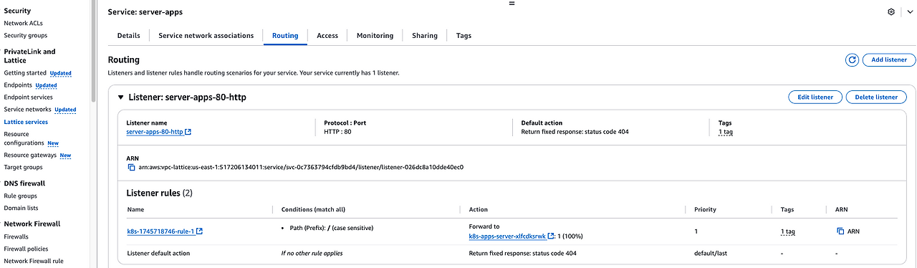Image resolution: width=917 pixels, height=268 pixels.
Task: Click the PrivateLink and Lattice sidebar heading
Action: coord(29,56)
